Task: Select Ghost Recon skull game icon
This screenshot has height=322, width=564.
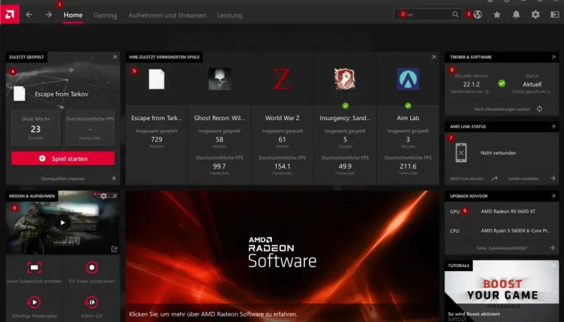Action: (220, 79)
